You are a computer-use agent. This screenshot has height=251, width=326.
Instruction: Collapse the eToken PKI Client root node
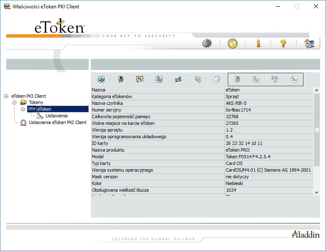point(6,96)
